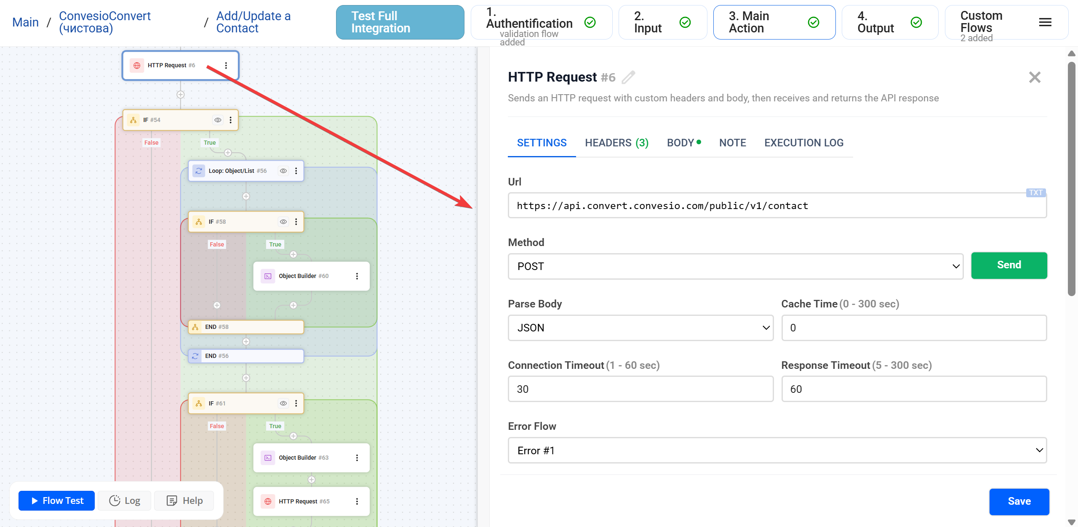The image size is (1078, 527).
Task: Open the kebab menu on Object Builder #60
Action: click(x=358, y=276)
